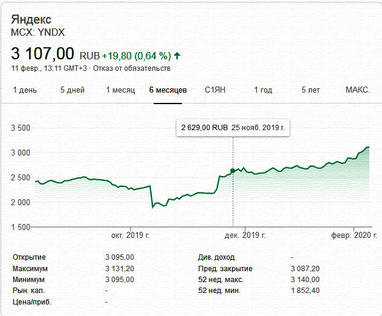Click the '3 000' y-axis label
This screenshot has height=316, width=382.
(21, 153)
